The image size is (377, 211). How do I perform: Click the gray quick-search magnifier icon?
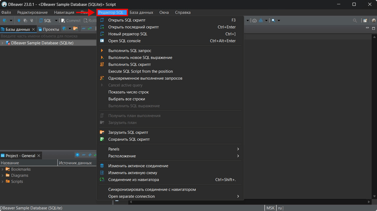(355, 20)
